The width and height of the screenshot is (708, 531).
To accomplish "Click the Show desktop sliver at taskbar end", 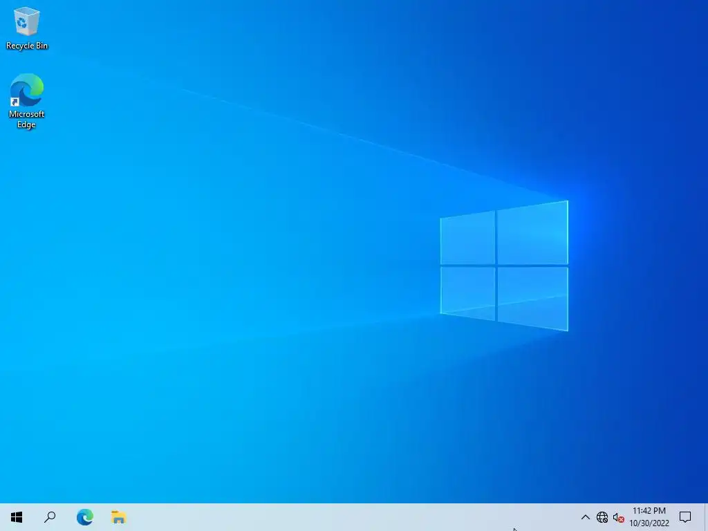I will click(706, 517).
